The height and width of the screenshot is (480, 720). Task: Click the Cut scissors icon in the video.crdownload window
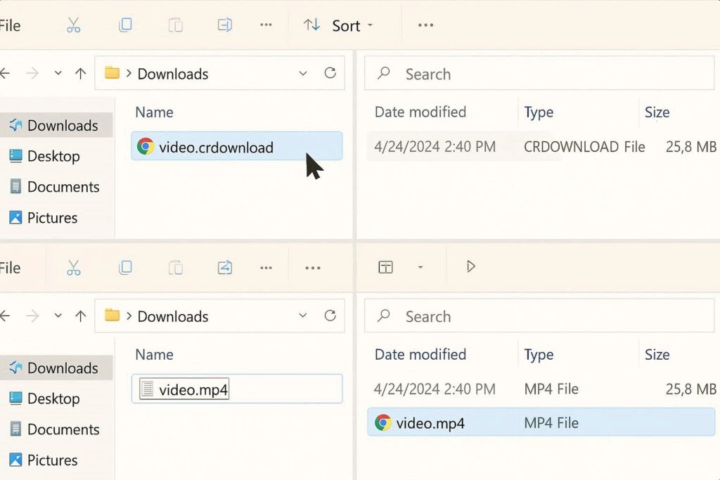74,25
